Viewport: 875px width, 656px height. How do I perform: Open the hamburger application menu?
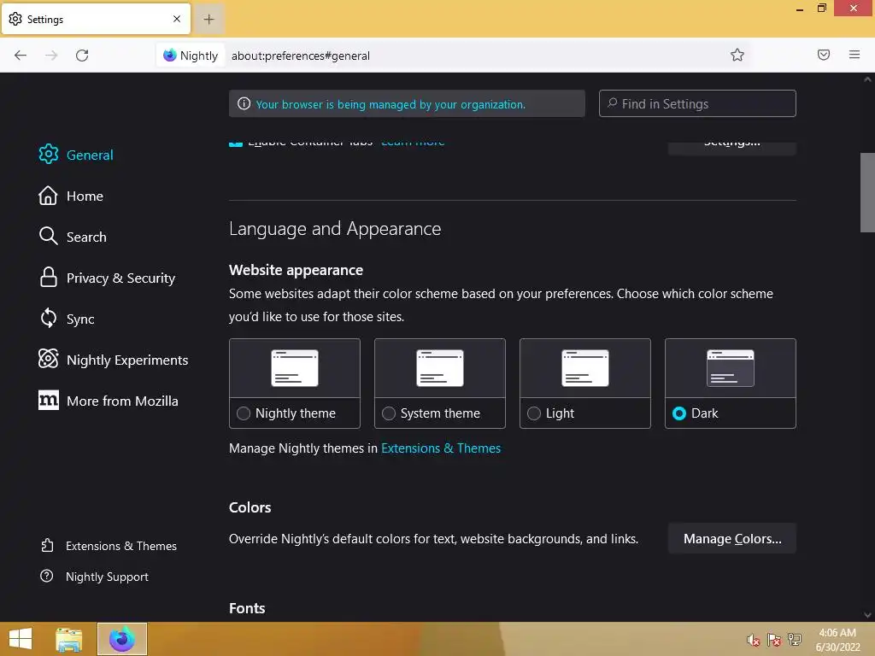click(x=854, y=55)
